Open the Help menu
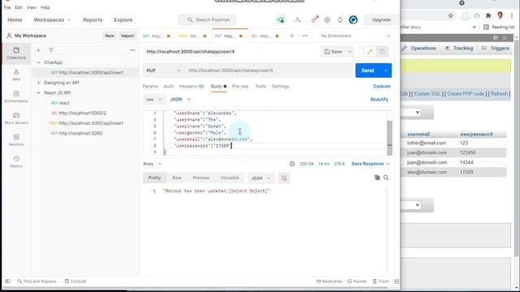Viewport: 520px width, 292px height. pos(45,7)
